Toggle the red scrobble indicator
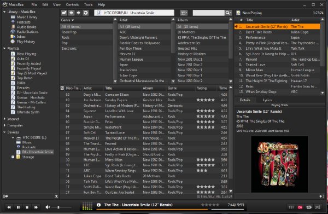This screenshot has height=214, width=328. click(300, 207)
